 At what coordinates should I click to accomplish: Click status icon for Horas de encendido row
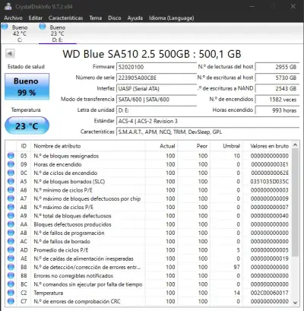[x=11, y=164]
